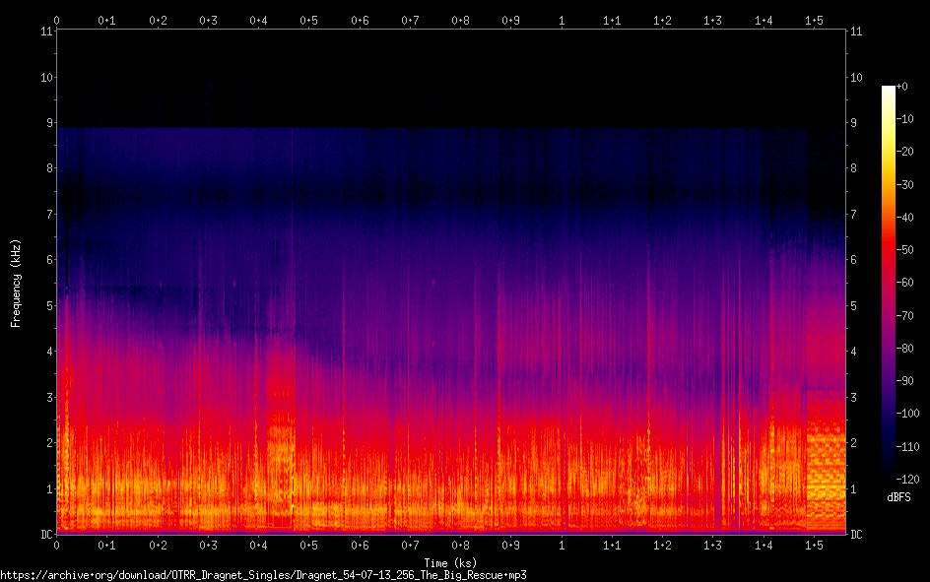Click the 'Frequency (kHz)' vertical axis label
The image size is (930, 582).
pos(16,283)
